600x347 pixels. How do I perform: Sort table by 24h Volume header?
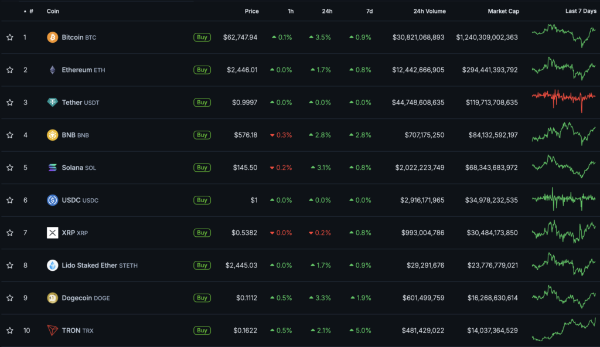429,11
